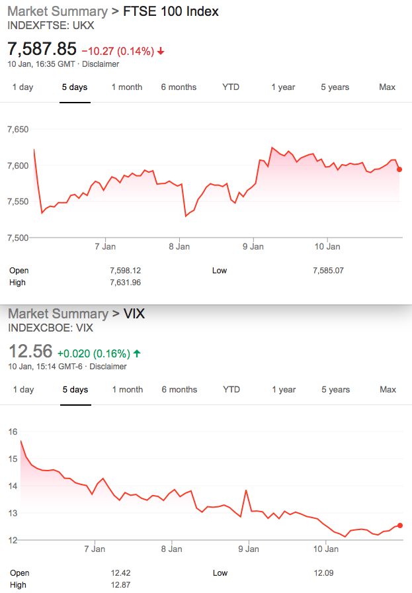Click the red down arrow beside −10.27
Screen dimensions: 412x593
click(161, 51)
